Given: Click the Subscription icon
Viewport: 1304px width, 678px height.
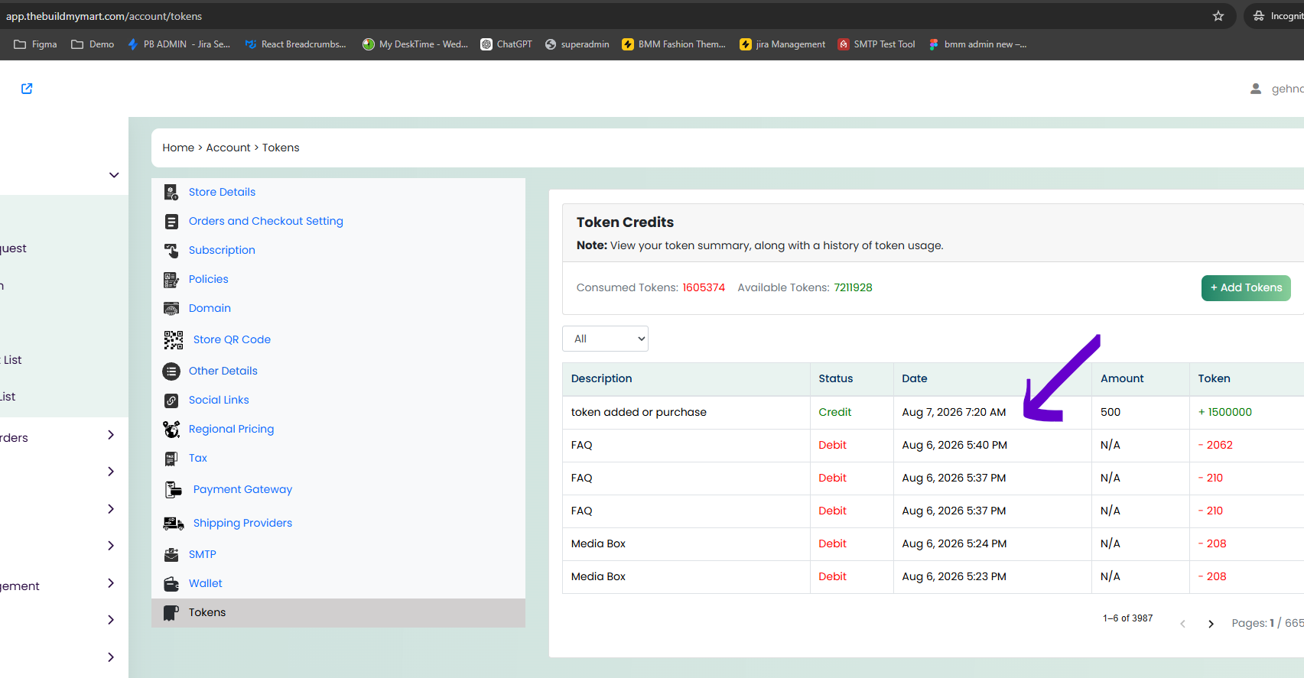Looking at the screenshot, I should (171, 251).
